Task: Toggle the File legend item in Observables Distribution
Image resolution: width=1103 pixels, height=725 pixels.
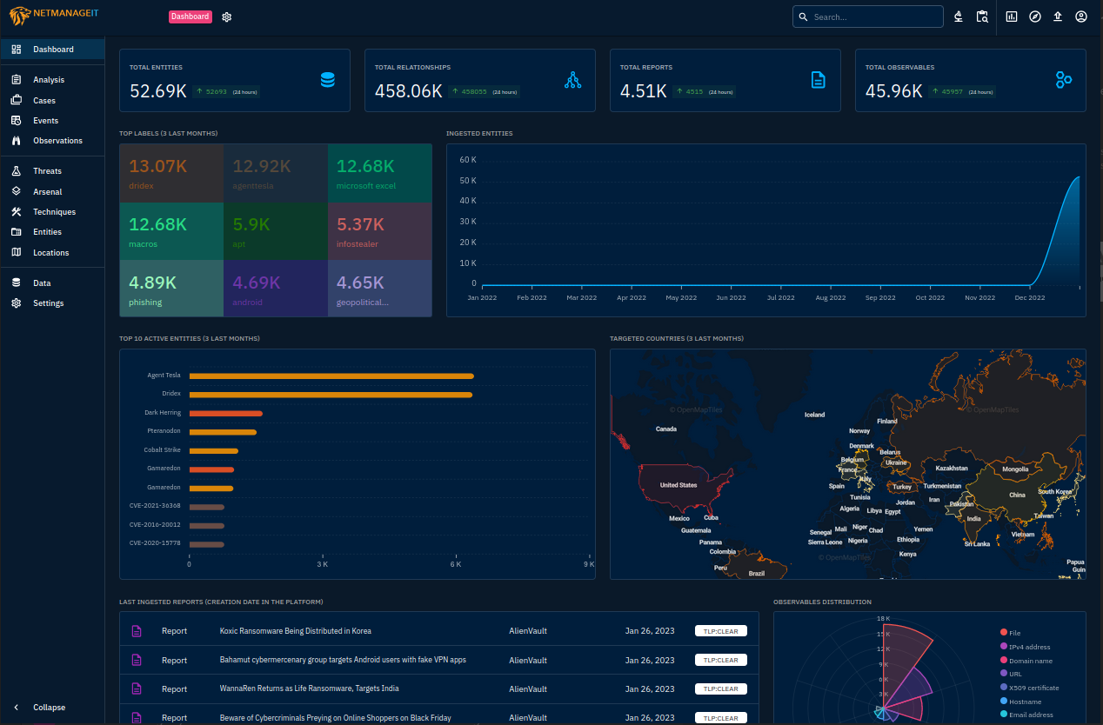Action: point(1014,633)
